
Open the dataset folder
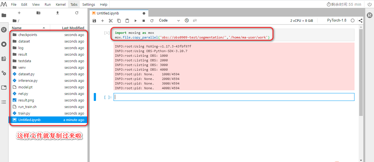pos(48,41)
